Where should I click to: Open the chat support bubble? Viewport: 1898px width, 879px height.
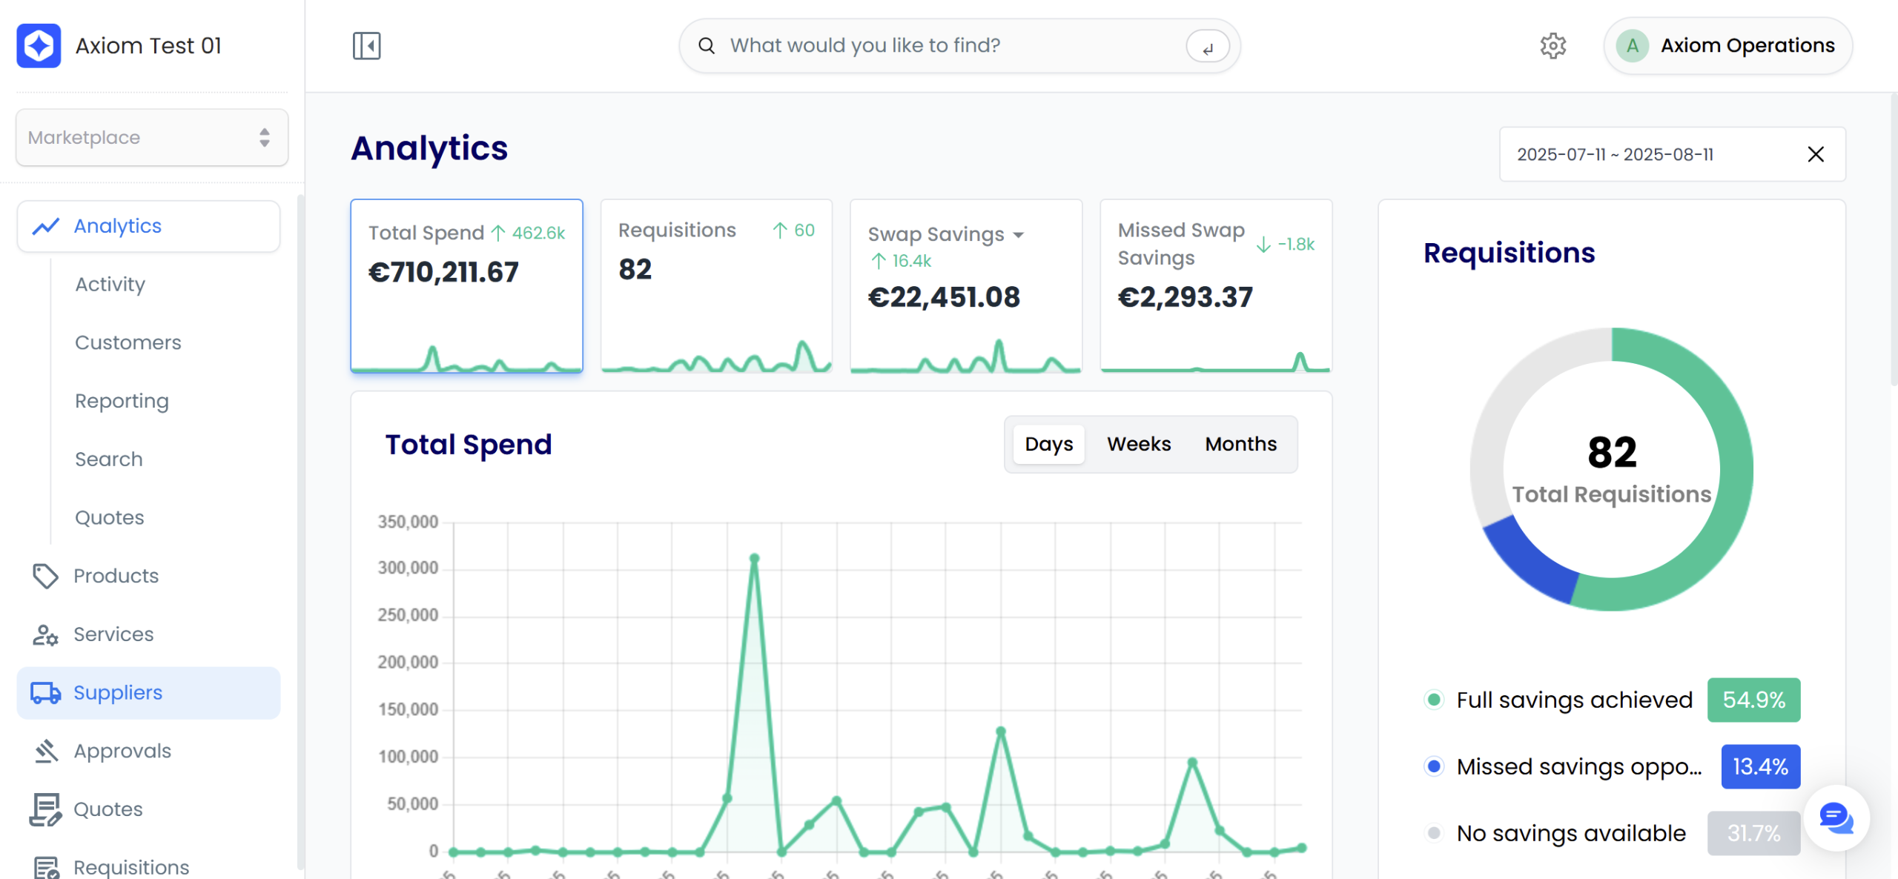click(1836, 818)
